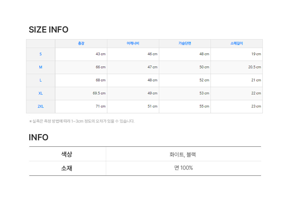Screen dimensions: 290x201
Task: Select the 총장 column header
Action: click(81, 44)
